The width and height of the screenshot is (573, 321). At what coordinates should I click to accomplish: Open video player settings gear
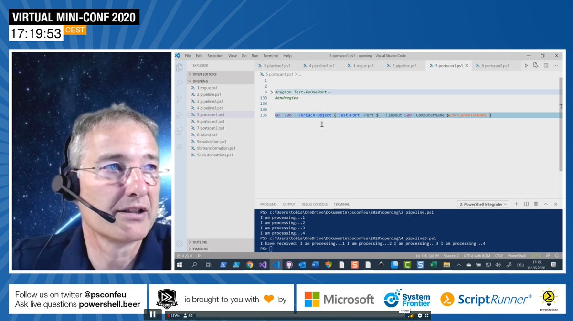[420, 315]
